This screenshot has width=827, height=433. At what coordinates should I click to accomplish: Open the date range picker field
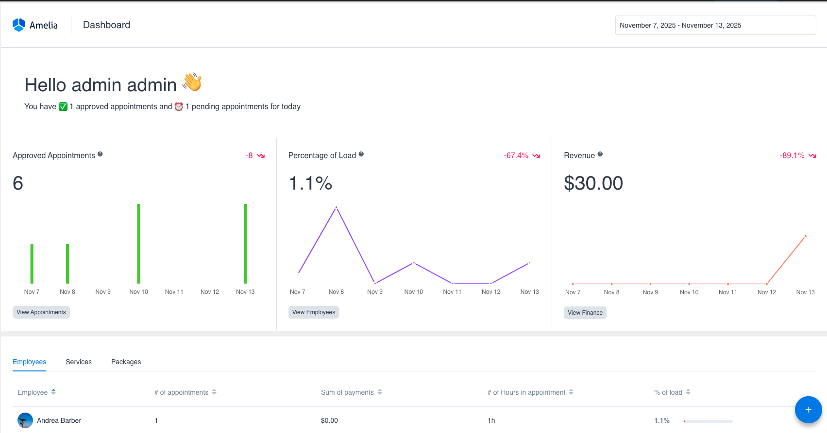715,25
